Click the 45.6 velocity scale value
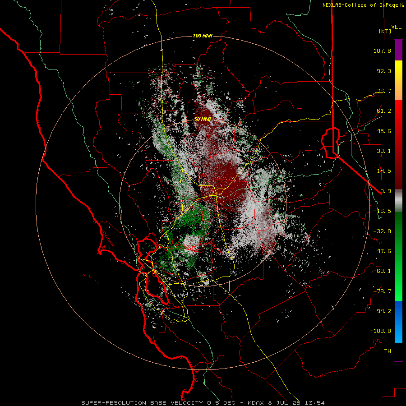Image resolution: width=406 pixels, height=406 pixels. point(384,131)
